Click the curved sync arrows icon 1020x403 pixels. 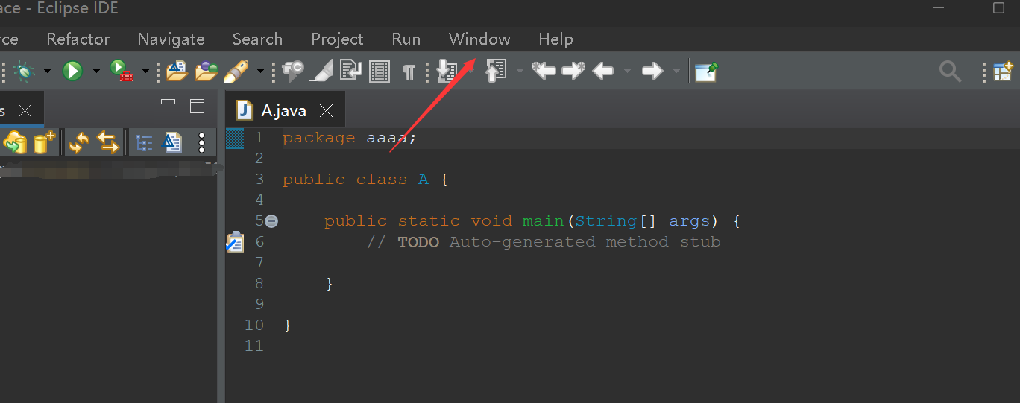[78, 142]
